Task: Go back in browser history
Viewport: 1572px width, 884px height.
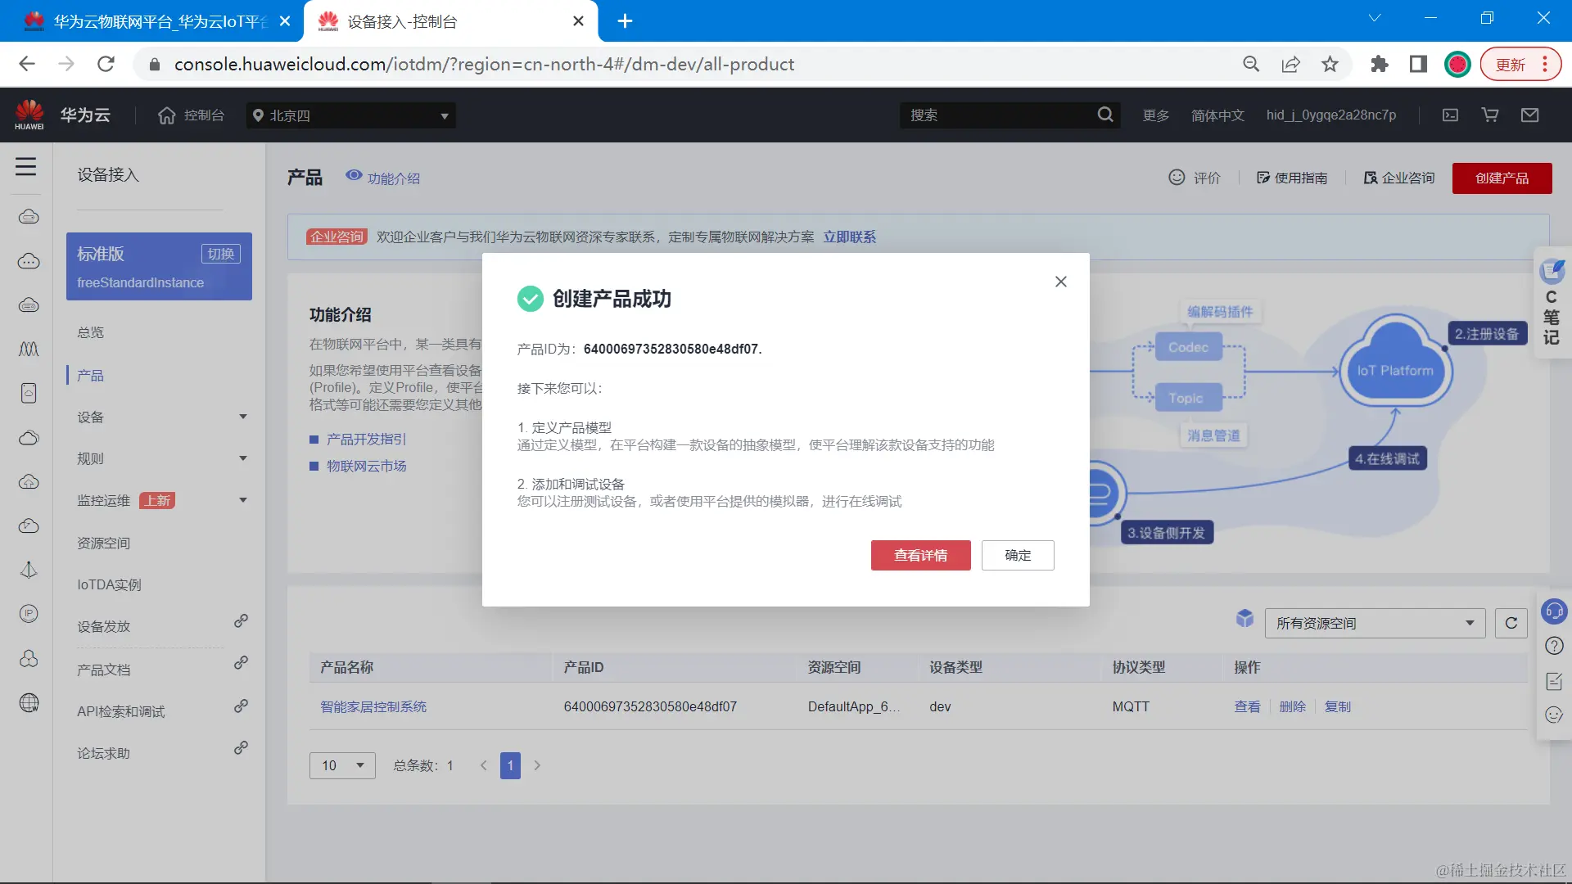Action: (x=27, y=64)
